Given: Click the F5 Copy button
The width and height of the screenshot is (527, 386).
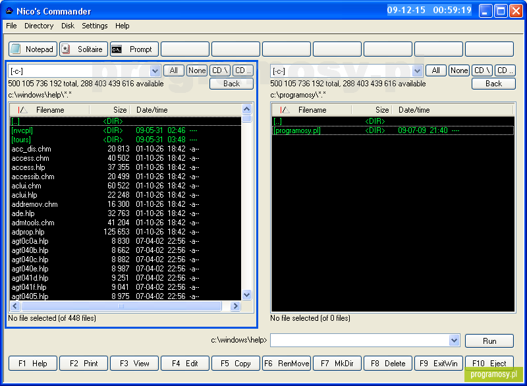Looking at the screenshot, I should pos(236,364).
